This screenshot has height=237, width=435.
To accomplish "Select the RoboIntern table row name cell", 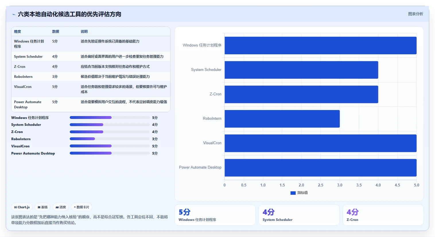I will click(x=23, y=77).
